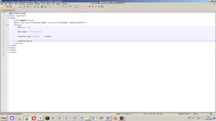Click the New file toolbar icon

pyautogui.click(x=1, y=7)
